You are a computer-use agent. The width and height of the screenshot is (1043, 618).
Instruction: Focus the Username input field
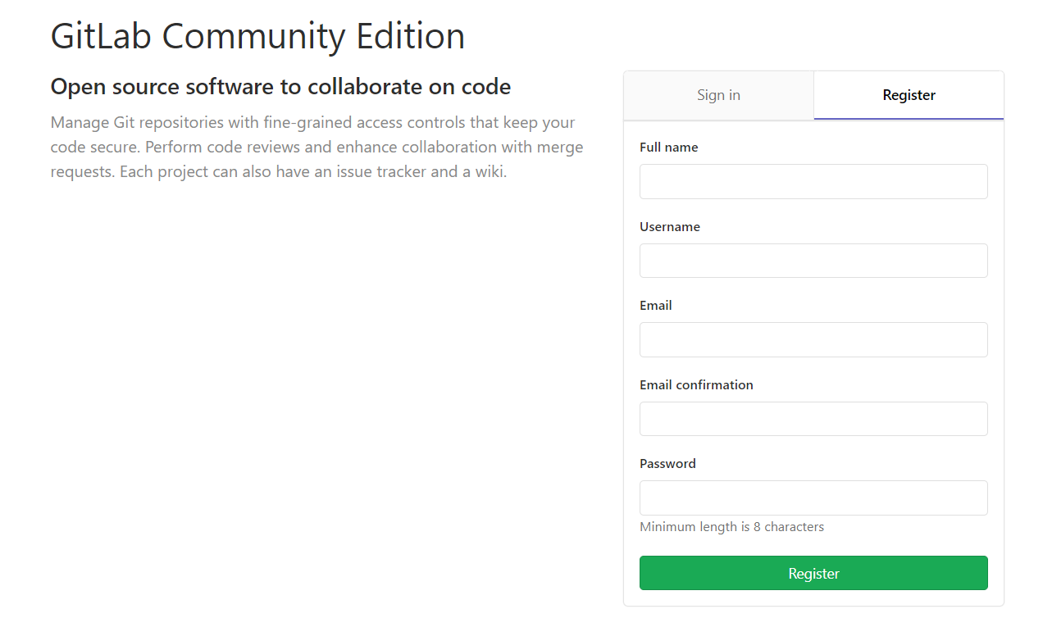coord(813,261)
